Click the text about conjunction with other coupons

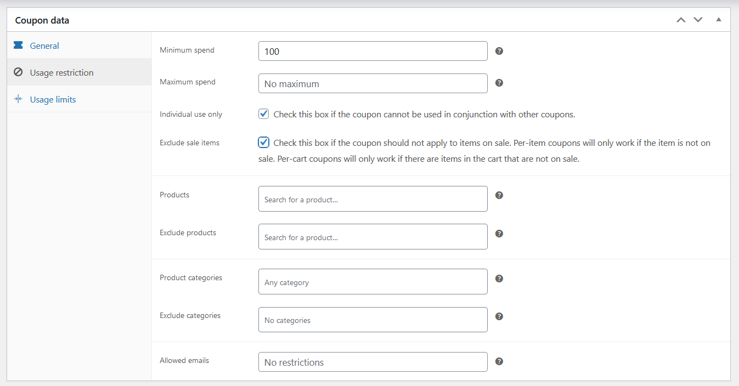[x=424, y=115]
